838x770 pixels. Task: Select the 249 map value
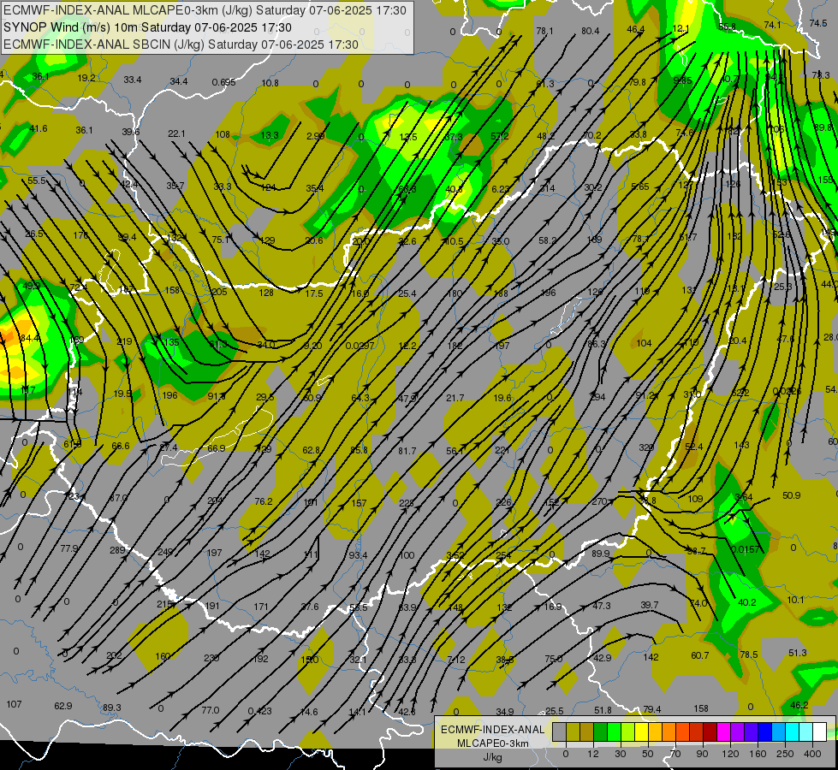click(165, 552)
